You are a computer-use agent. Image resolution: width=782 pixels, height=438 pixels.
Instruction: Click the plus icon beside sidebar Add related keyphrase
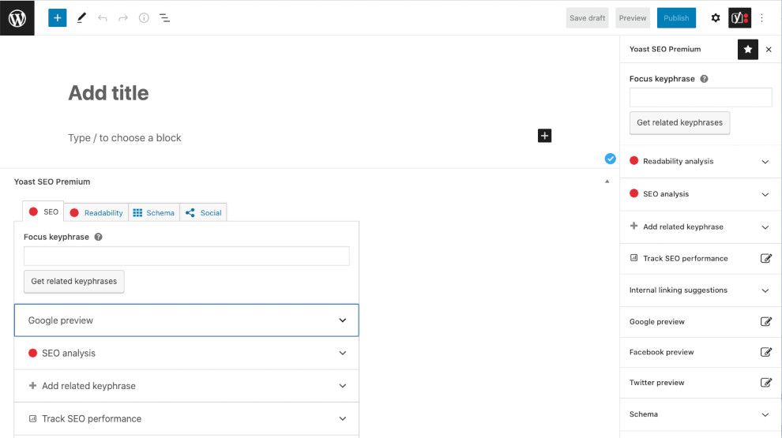[x=633, y=226]
